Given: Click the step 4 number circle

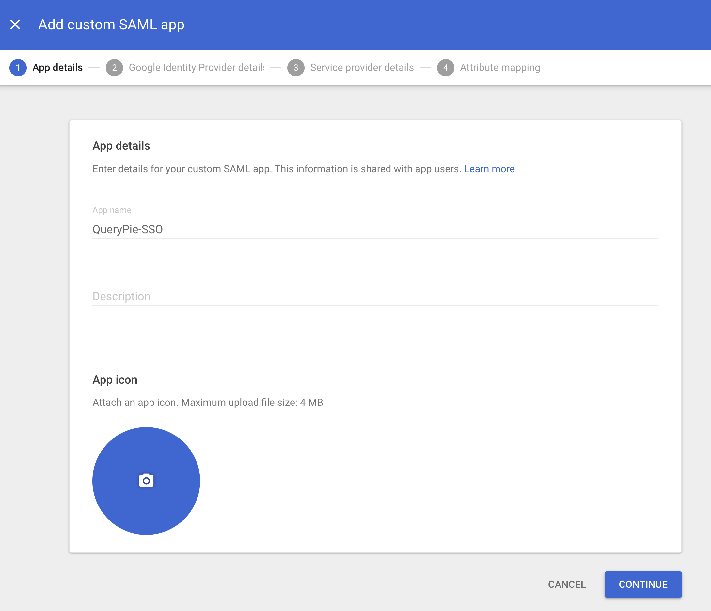Looking at the screenshot, I should tap(445, 68).
